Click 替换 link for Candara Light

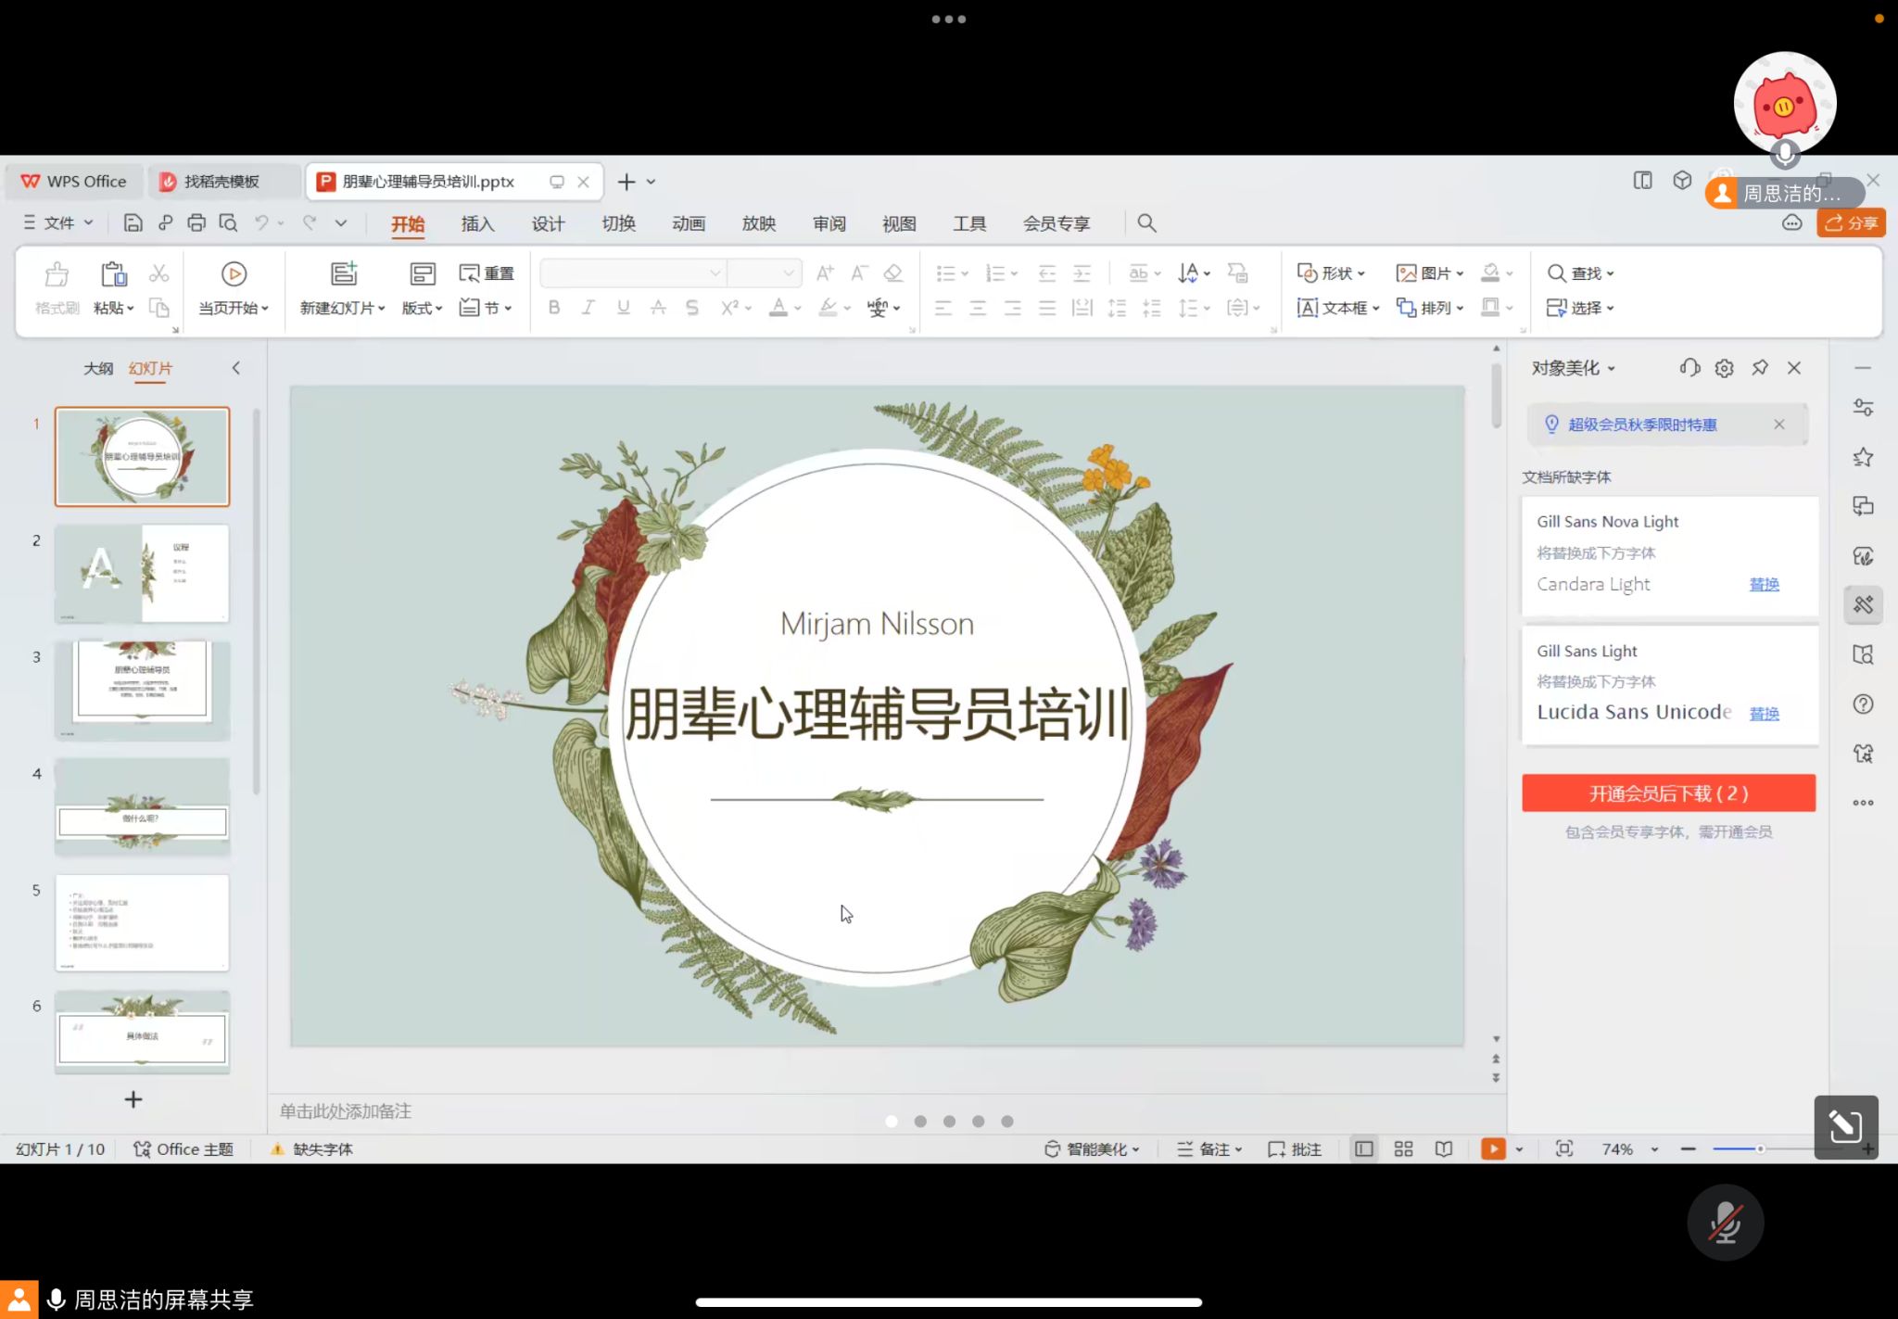(x=1764, y=585)
